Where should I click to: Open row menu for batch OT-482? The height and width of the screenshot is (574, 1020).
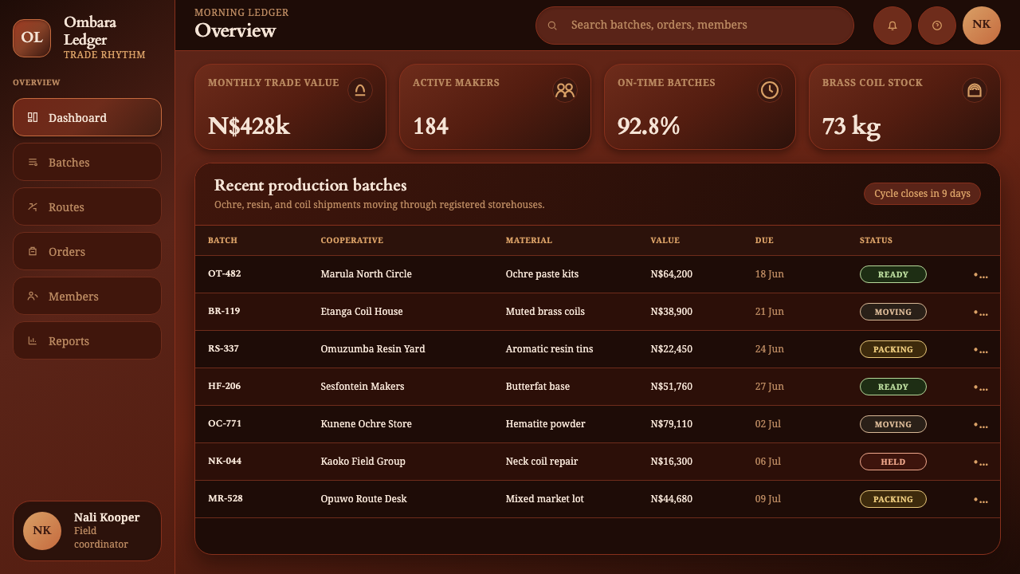point(981,275)
